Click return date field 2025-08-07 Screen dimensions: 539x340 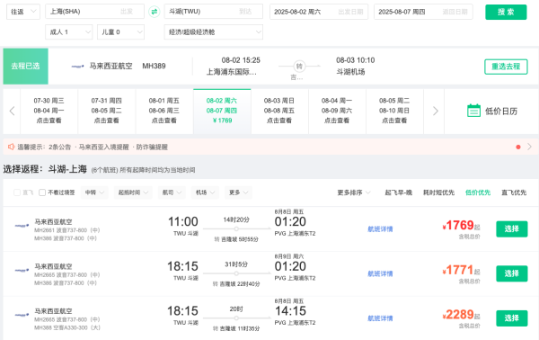(x=423, y=12)
